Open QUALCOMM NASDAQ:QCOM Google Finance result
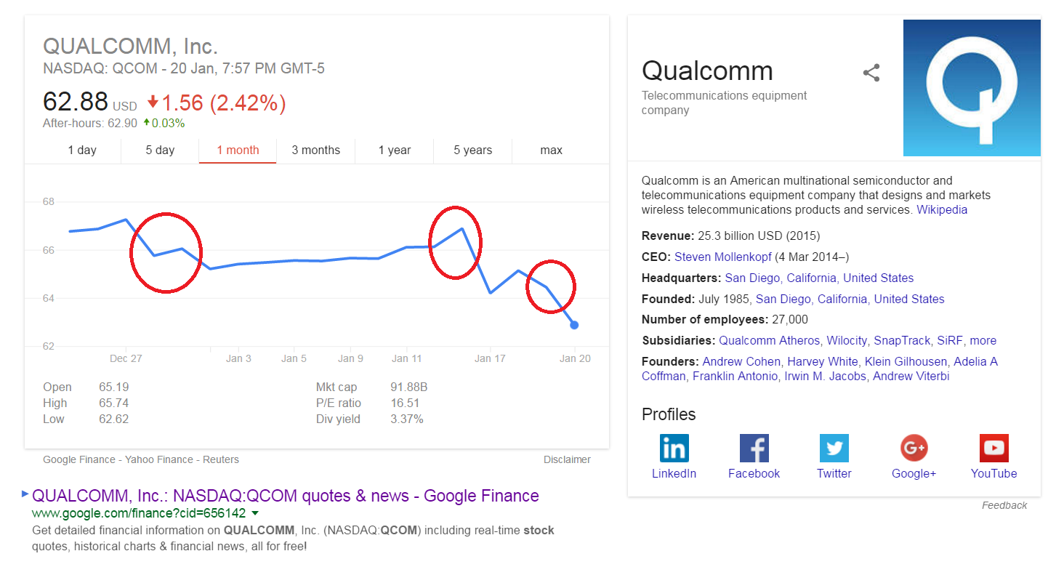The image size is (1056, 567). [286, 496]
